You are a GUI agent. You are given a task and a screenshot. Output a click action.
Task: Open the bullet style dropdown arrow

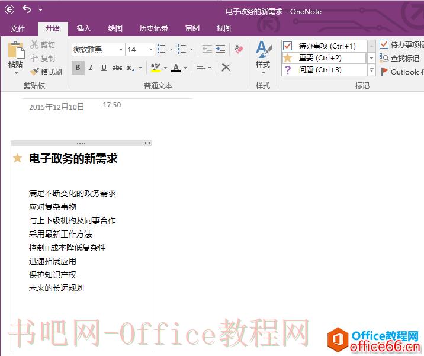pyautogui.click(x=171, y=50)
